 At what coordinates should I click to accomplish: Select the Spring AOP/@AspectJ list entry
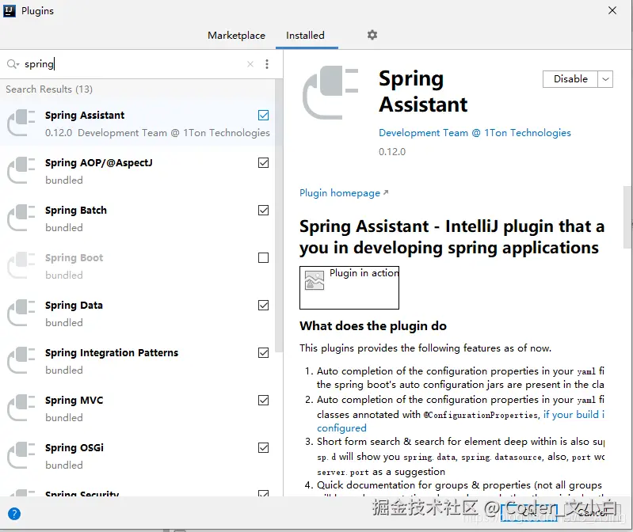137,171
